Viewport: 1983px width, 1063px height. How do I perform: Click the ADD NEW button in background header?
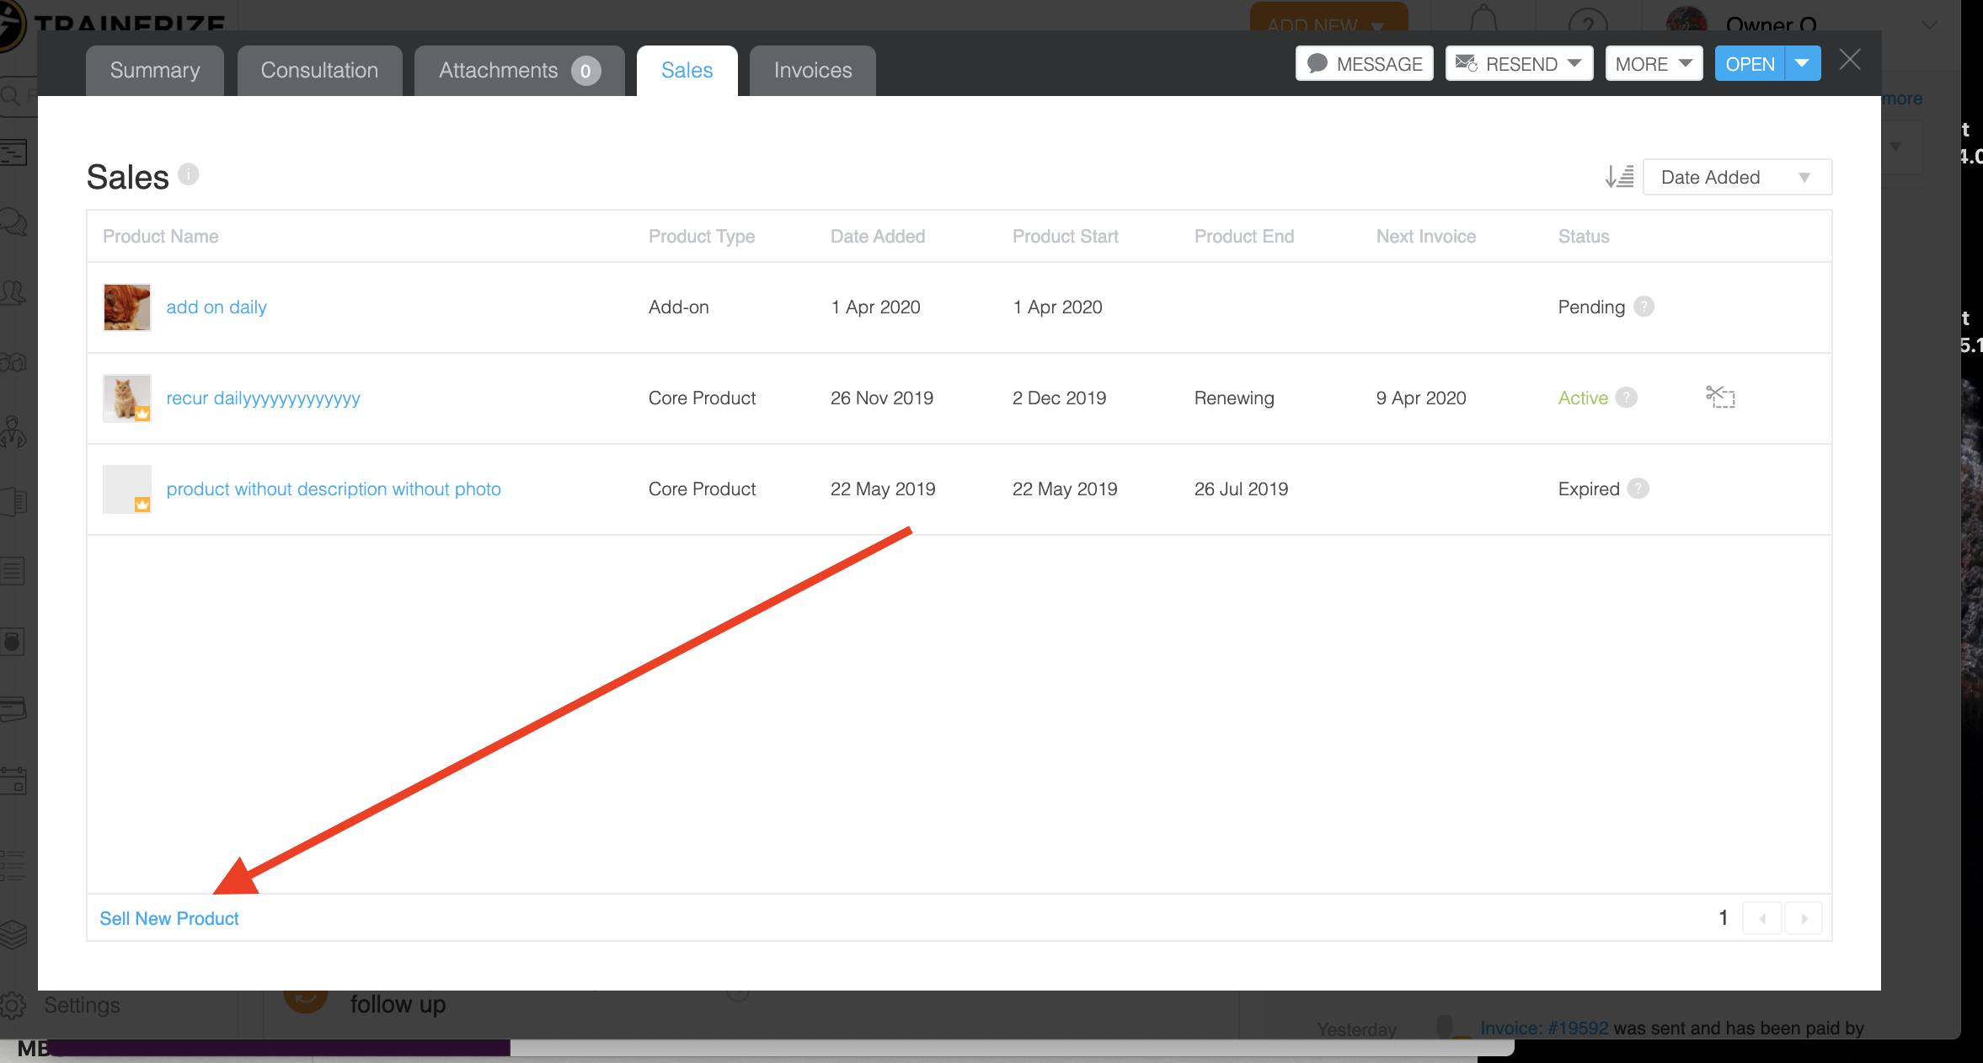coord(1328,17)
